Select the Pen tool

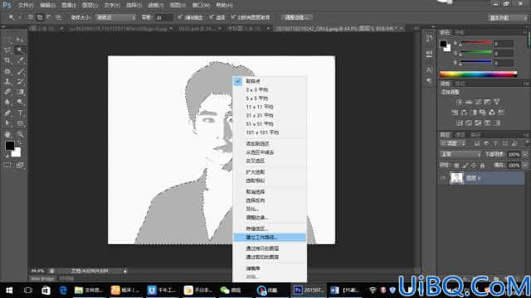7,113
